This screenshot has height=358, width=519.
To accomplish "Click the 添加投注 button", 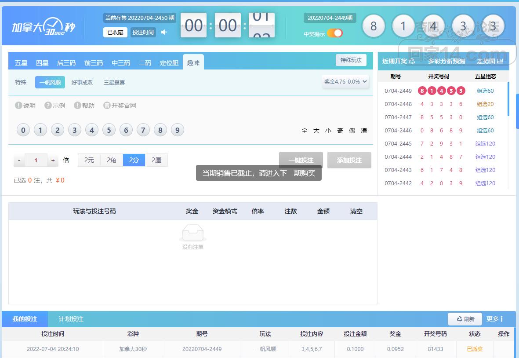I will [x=349, y=160].
